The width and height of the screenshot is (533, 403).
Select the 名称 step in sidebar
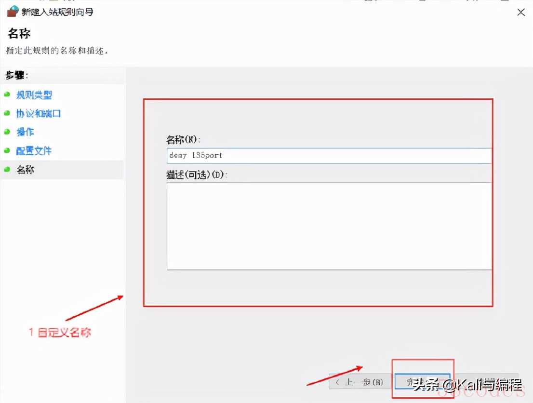coord(25,169)
